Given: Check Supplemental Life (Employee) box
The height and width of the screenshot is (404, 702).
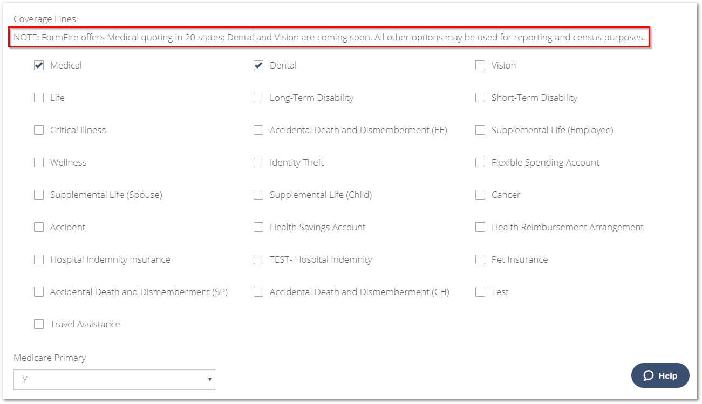Looking at the screenshot, I should pos(480,130).
